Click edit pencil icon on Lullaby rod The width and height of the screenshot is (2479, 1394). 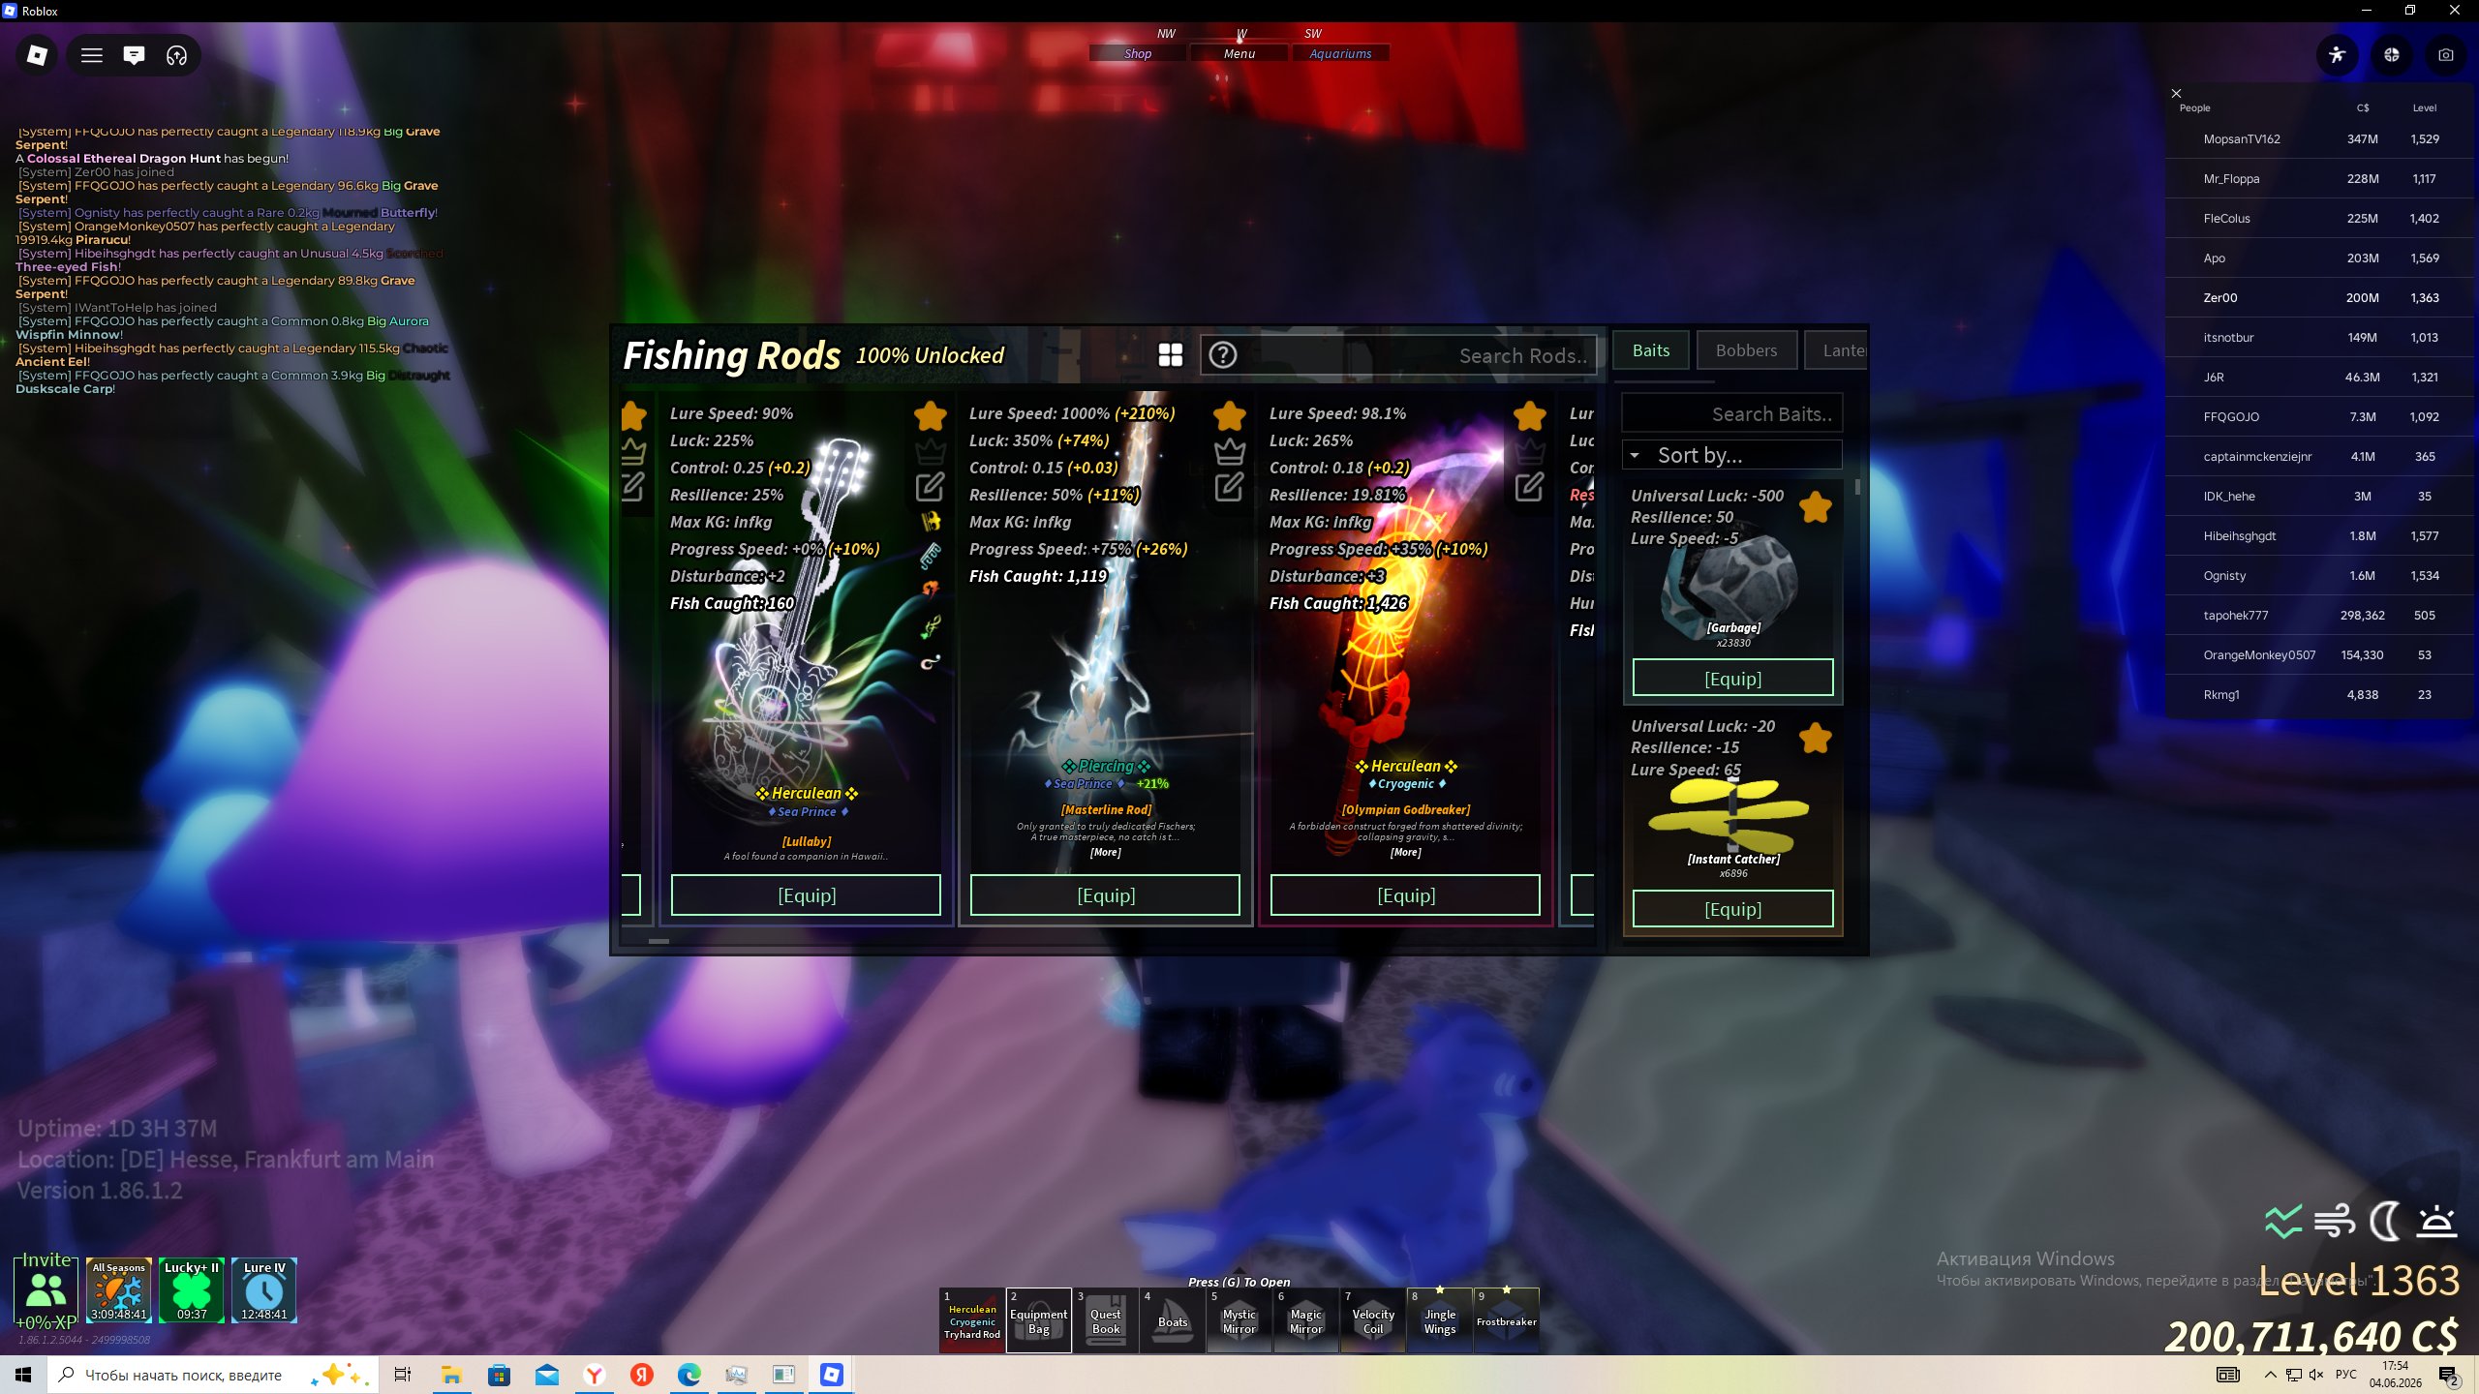[930, 487]
